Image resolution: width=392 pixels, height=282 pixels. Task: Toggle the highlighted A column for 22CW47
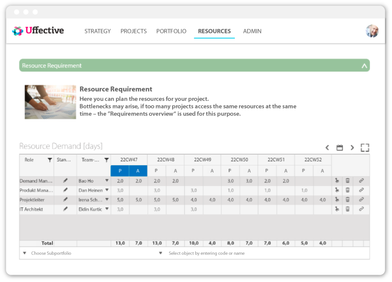(x=138, y=171)
